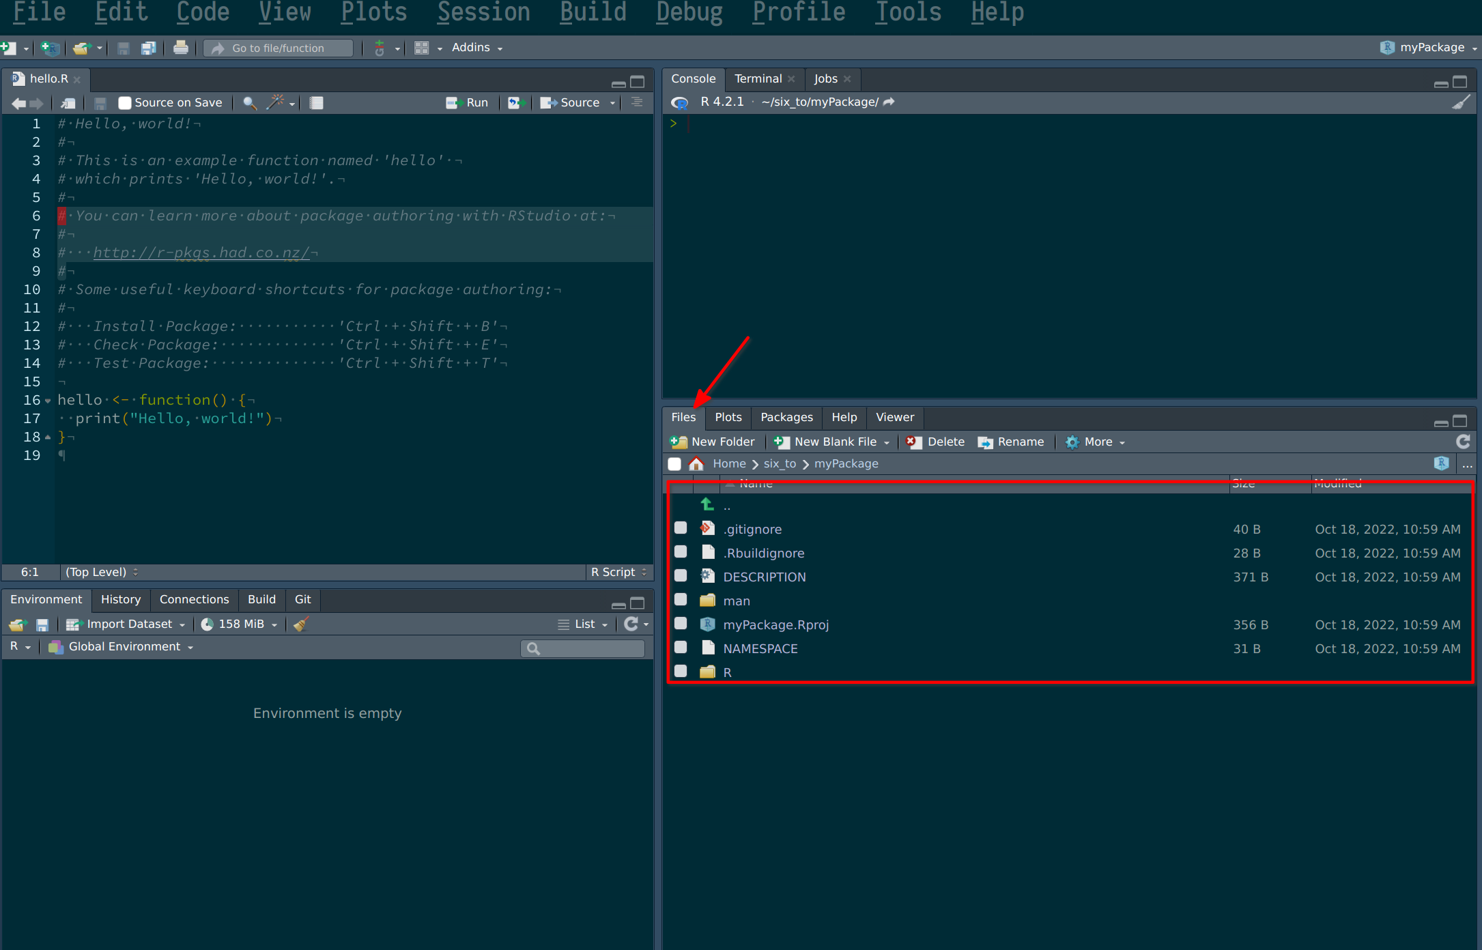
Task: Expand the Source button dropdown arrow
Action: pyautogui.click(x=612, y=103)
